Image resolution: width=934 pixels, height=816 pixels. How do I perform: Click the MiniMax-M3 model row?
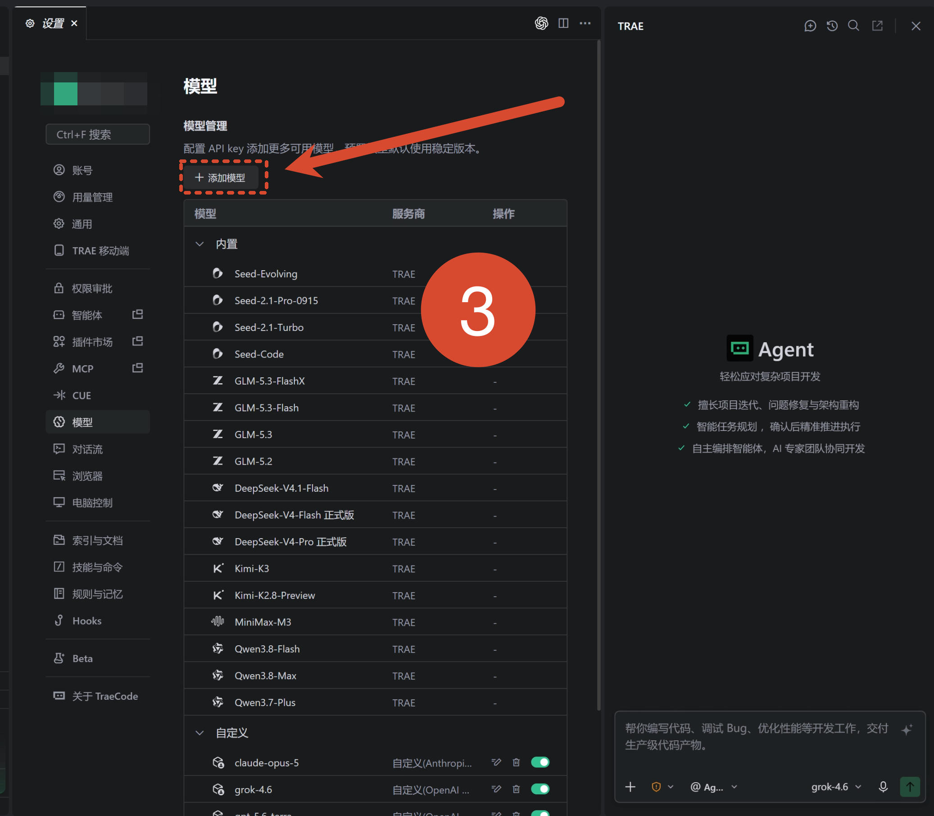[375, 622]
